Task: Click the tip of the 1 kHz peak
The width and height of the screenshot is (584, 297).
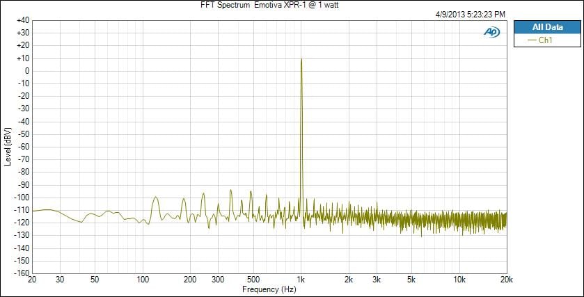Action: click(x=301, y=60)
